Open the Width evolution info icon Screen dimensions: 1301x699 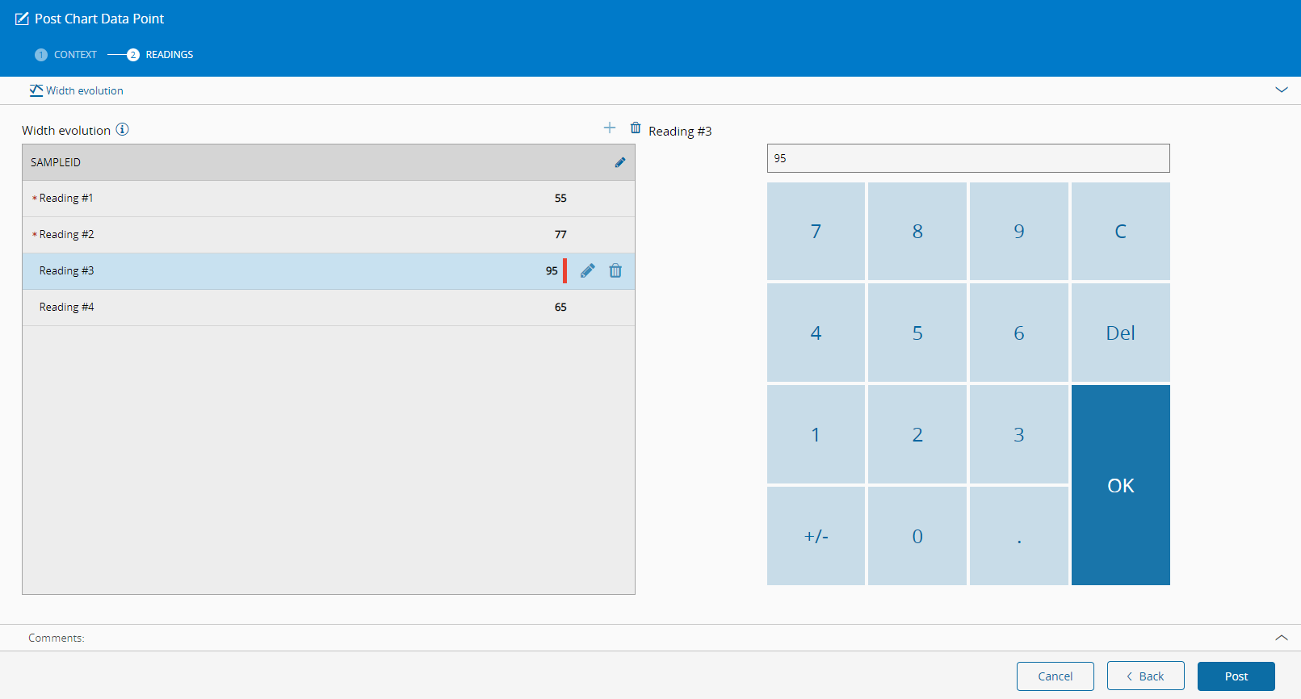(x=122, y=129)
